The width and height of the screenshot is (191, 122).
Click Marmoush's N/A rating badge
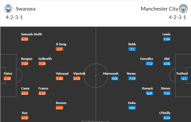tap(115, 78)
